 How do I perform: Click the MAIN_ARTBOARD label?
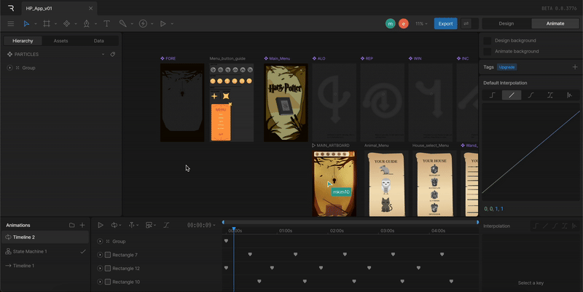point(333,146)
